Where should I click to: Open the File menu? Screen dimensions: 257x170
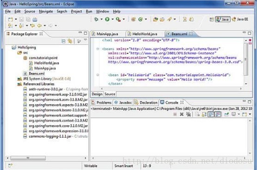point(8,12)
